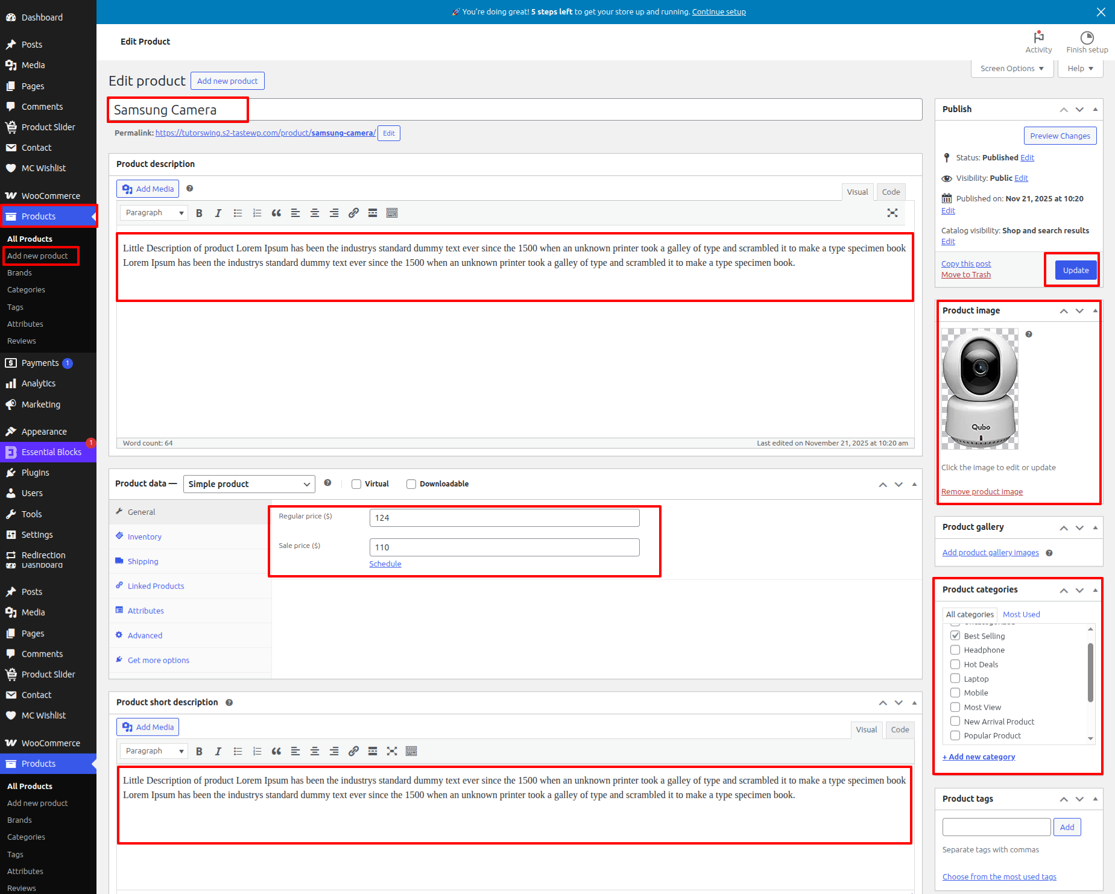The width and height of the screenshot is (1115, 894).
Task: Click Remove product image link
Action: click(982, 492)
